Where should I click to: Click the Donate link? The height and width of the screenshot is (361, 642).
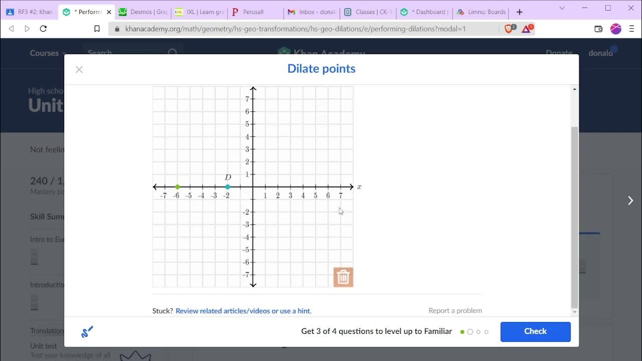click(x=559, y=53)
